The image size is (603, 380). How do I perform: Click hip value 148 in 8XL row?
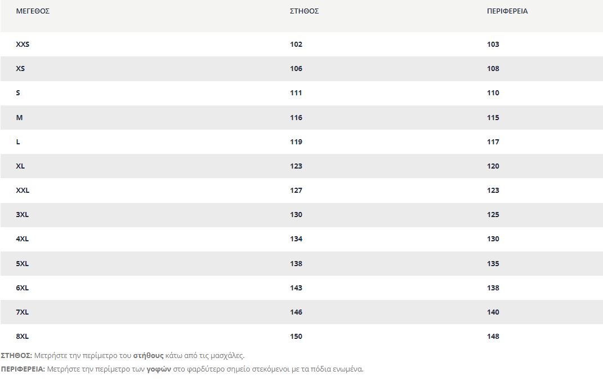[x=493, y=336]
